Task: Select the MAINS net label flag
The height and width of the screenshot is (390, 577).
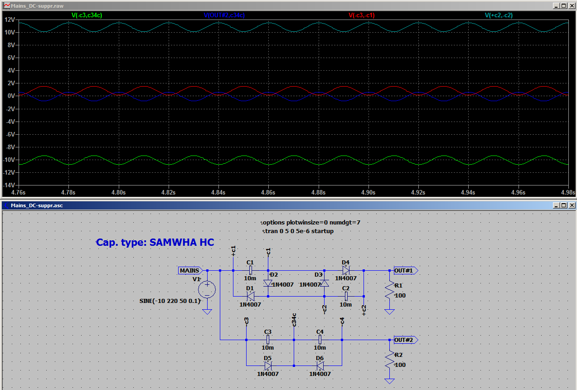Action: (x=190, y=271)
